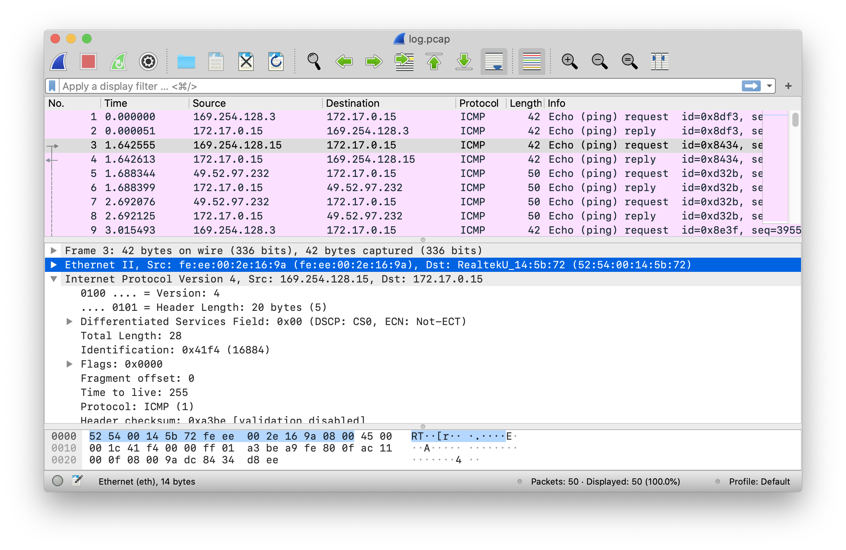Zoom in on the packet list
The image size is (846, 550).
(x=569, y=61)
